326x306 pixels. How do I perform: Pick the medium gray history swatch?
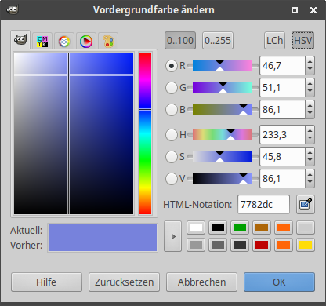click(218, 245)
